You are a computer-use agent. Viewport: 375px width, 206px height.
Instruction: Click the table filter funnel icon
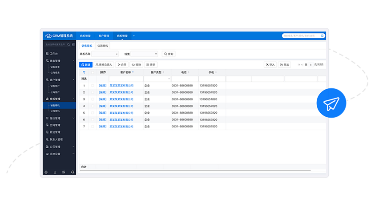click(84, 72)
